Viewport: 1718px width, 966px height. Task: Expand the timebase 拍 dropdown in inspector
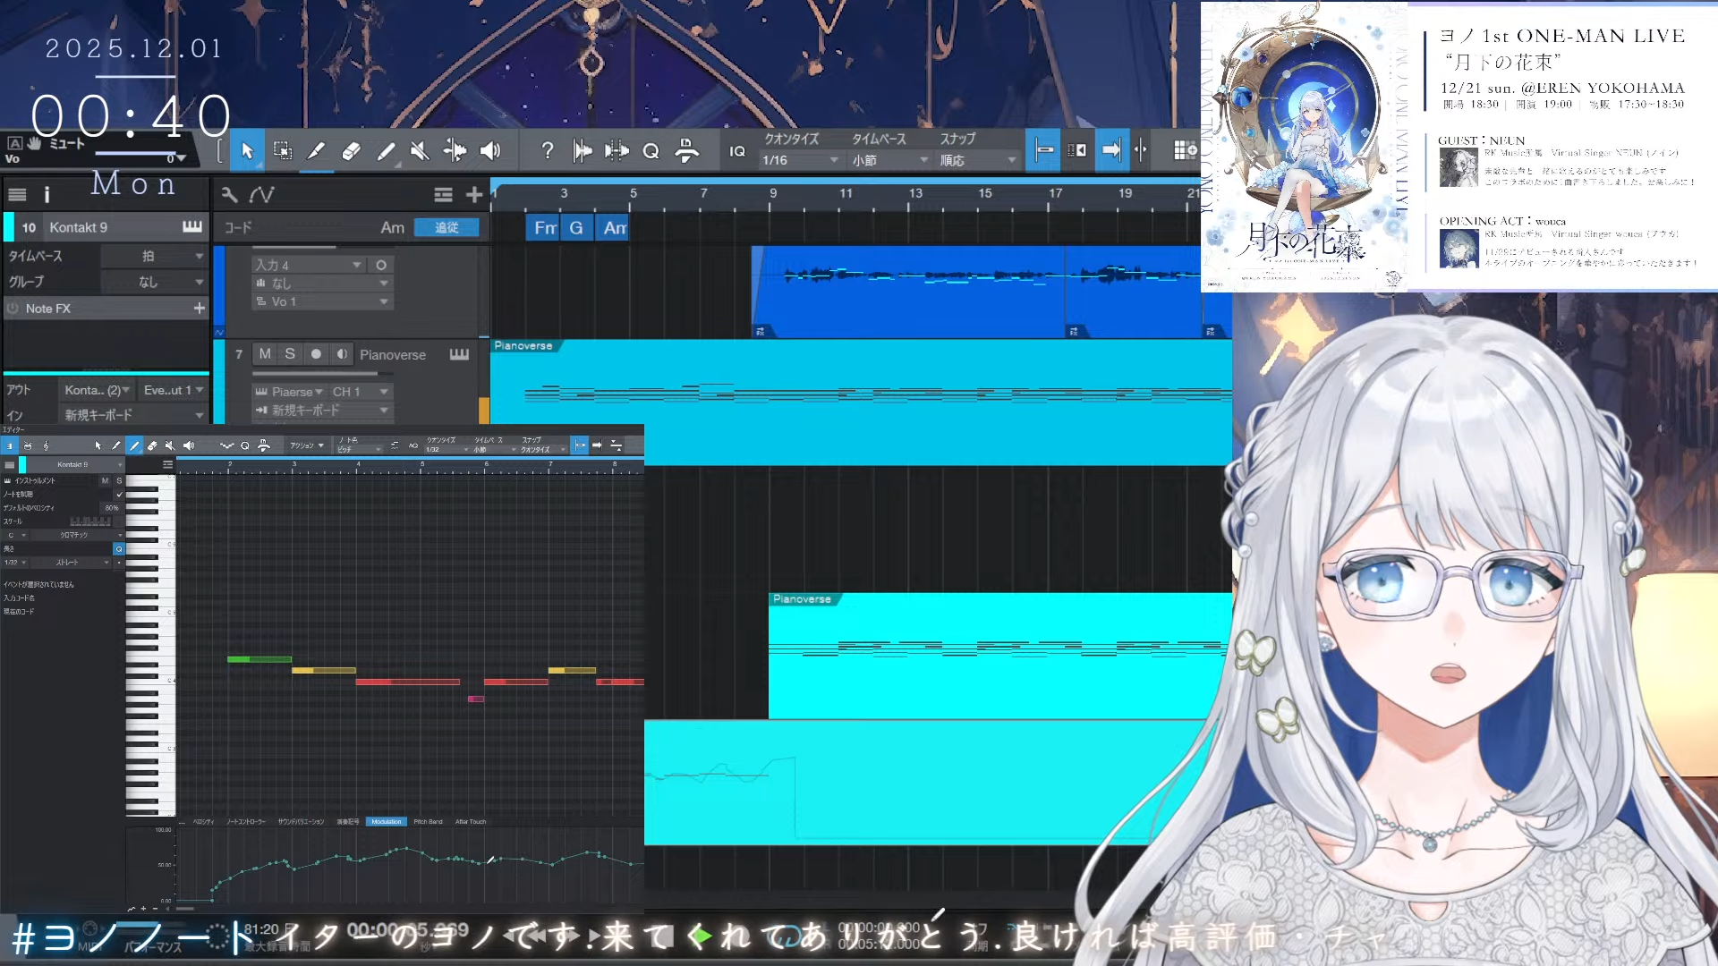click(154, 256)
